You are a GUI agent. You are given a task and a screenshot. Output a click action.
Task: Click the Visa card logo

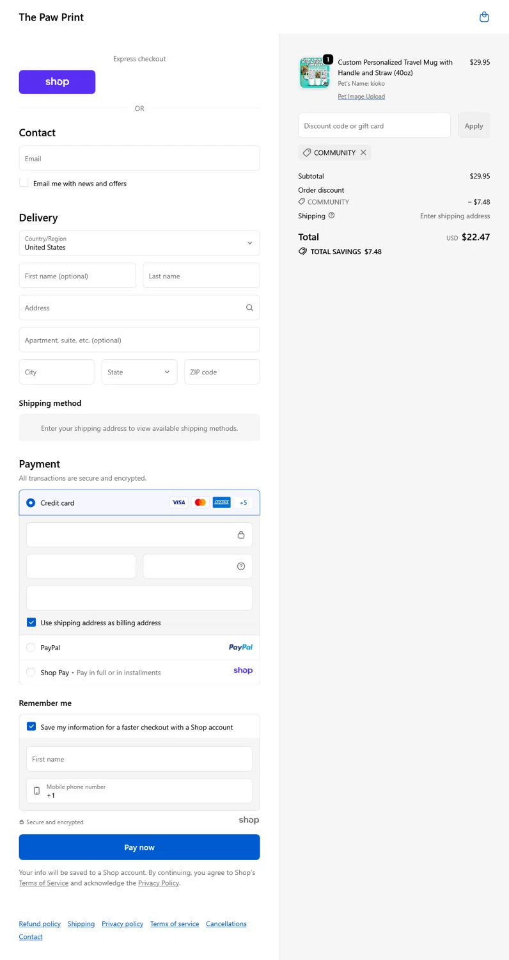coord(179,503)
